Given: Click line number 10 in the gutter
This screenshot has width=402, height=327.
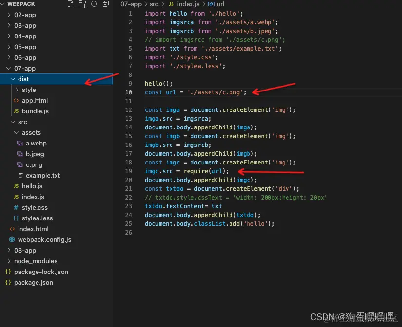Looking at the screenshot, I should pos(129,92).
